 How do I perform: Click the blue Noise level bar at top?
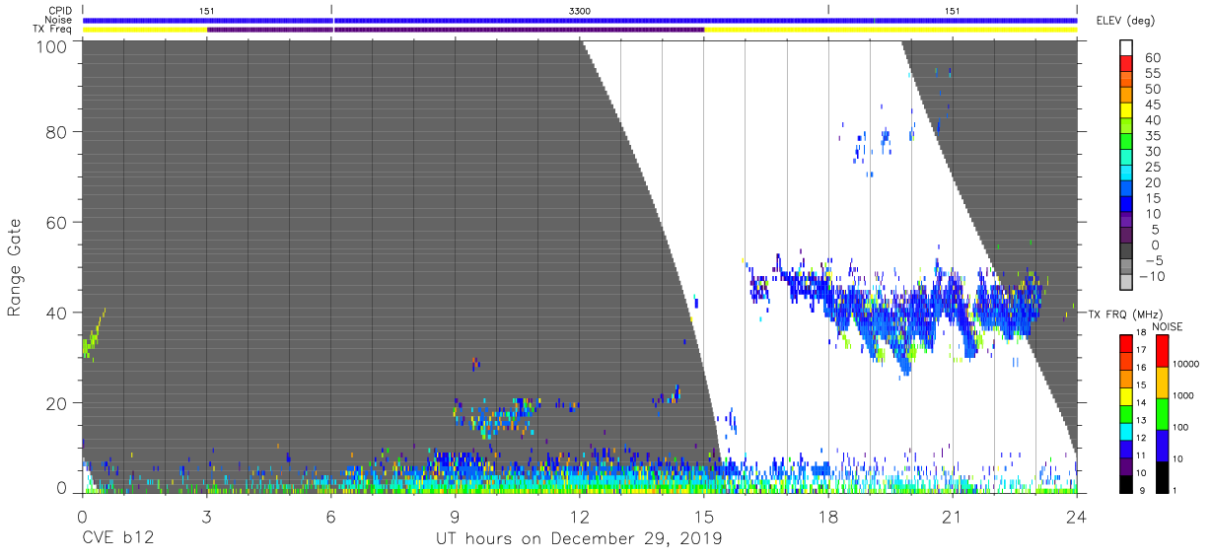coord(580,20)
